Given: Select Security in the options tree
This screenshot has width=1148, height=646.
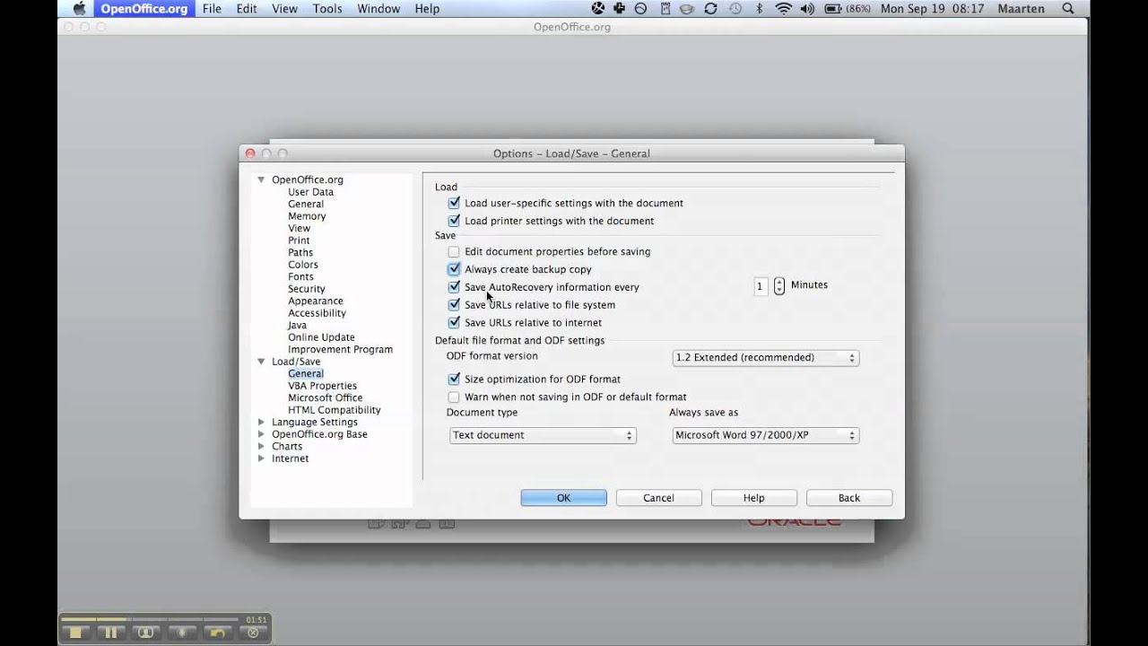Looking at the screenshot, I should coord(307,289).
